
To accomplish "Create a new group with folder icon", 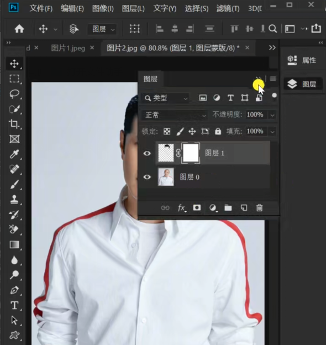I will [228, 208].
